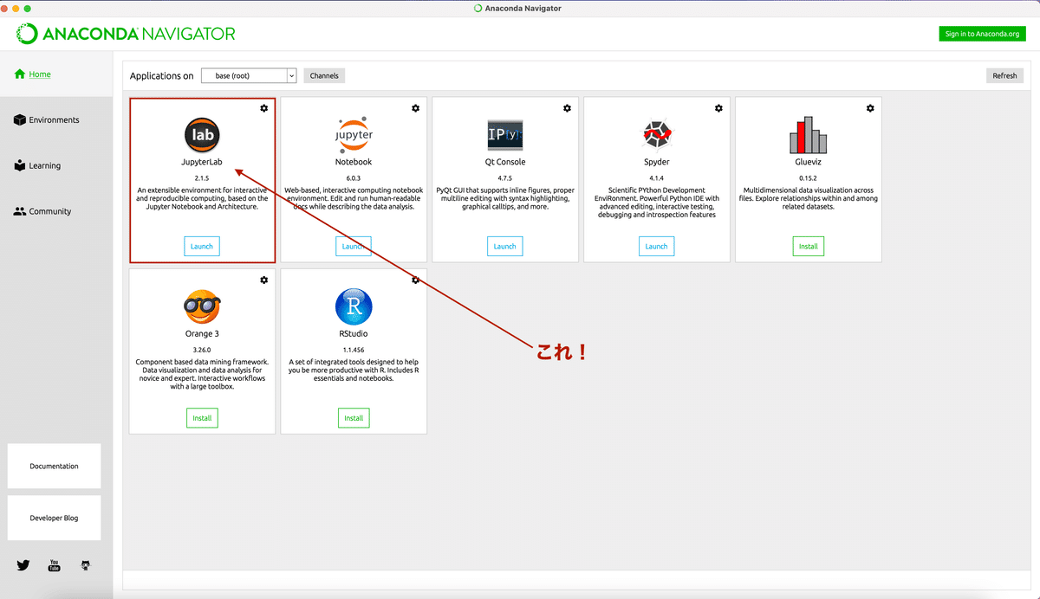
Task: Click the Spyder version 4.1.4
Action: tap(657, 177)
